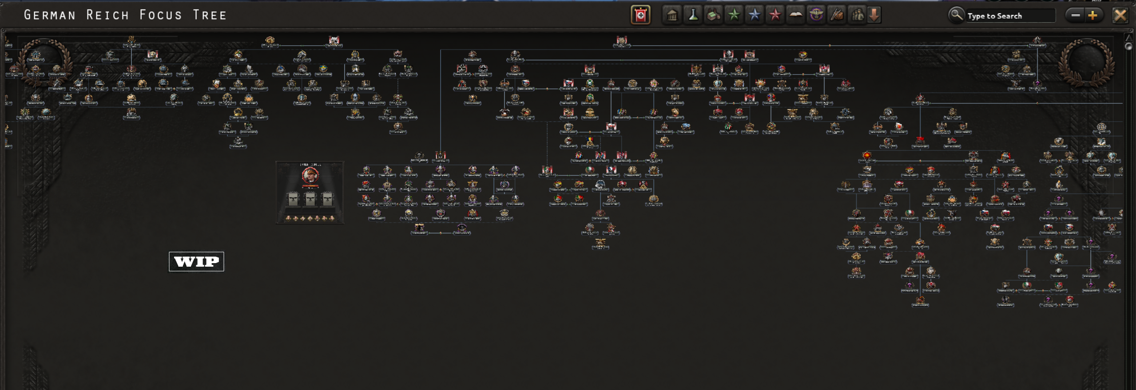Screen dimensions: 1136x390
Task: Click the leader portrait in inner circle panel
Action: pyautogui.click(x=310, y=176)
